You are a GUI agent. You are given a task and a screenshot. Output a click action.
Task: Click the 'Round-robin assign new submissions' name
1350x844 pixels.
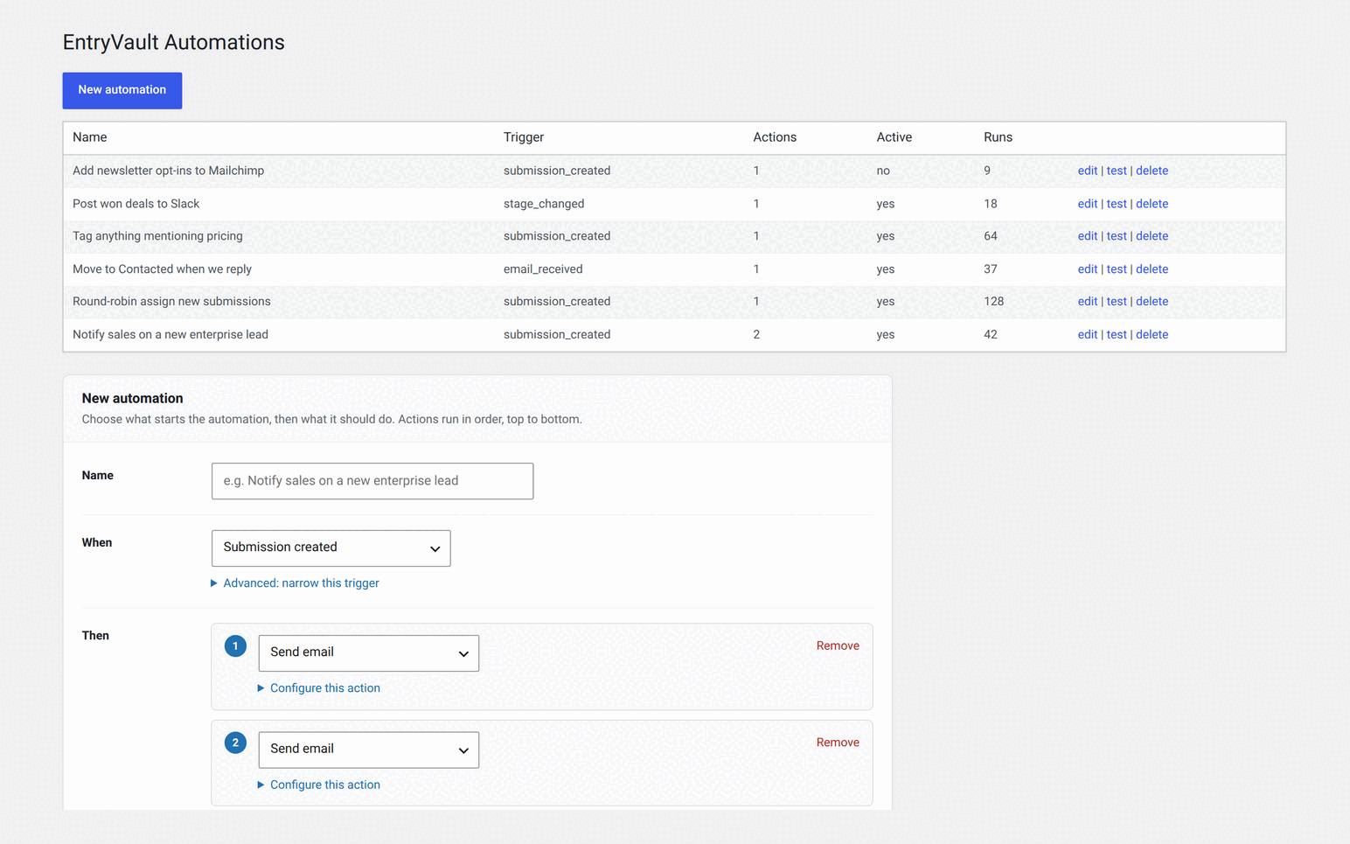click(x=171, y=302)
